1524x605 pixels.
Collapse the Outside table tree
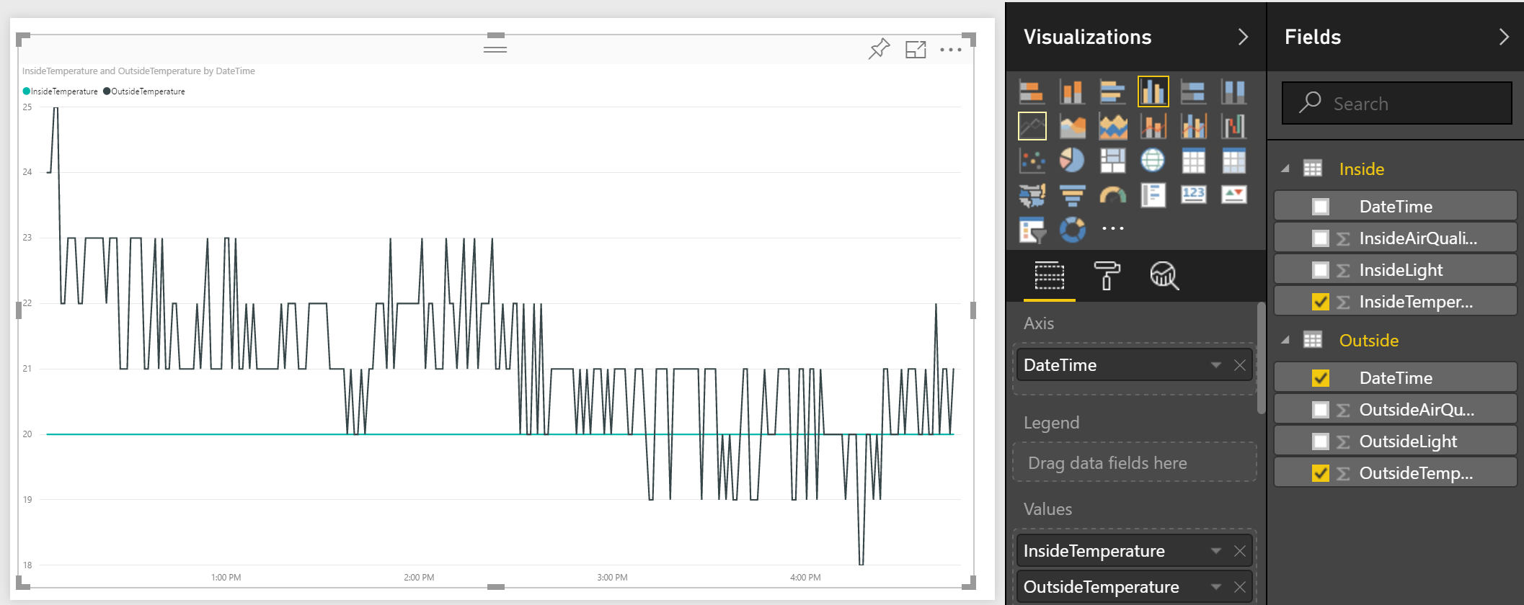[1285, 340]
